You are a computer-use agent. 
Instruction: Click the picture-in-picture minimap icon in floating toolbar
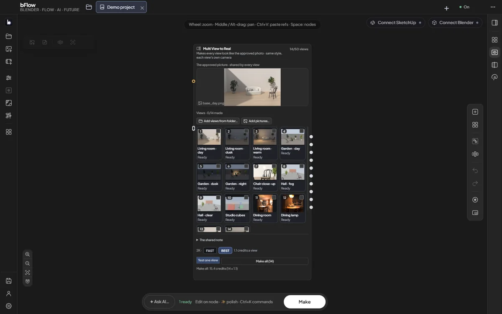point(475,213)
